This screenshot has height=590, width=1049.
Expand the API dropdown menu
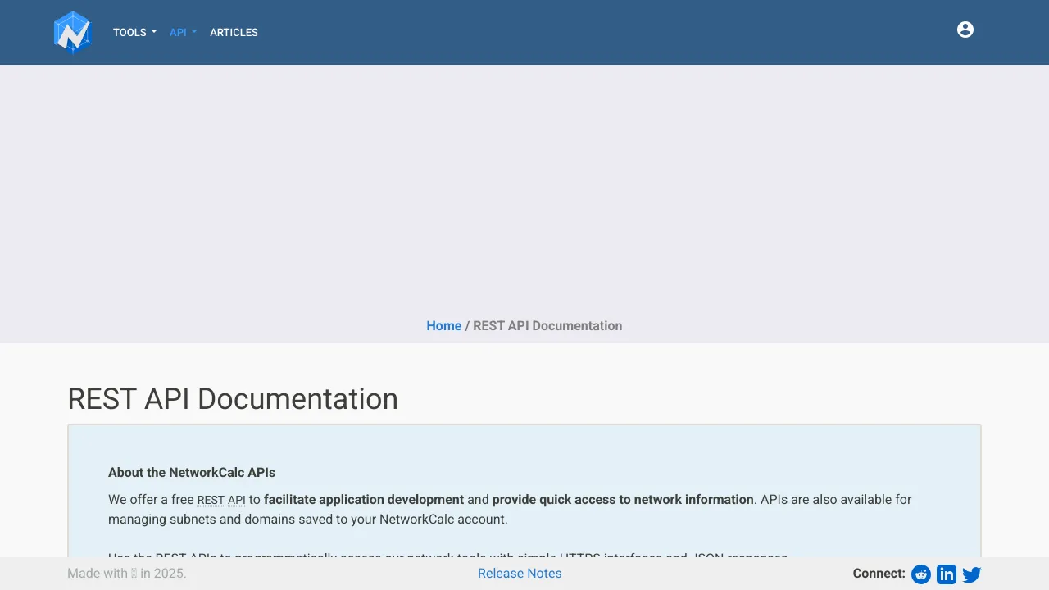(x=183, y=33)
